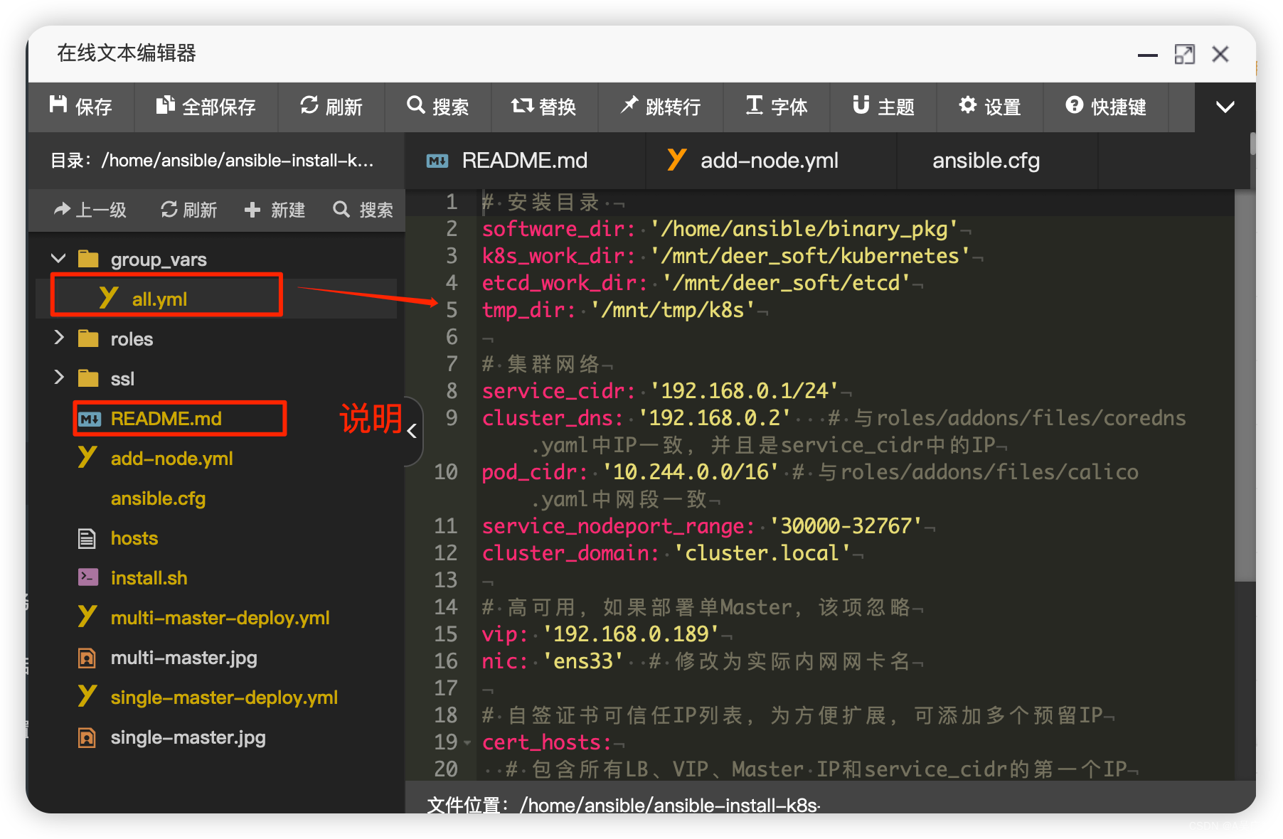Click the text file icon beside hosts
This screenshot has width=1283, height=839.
pyautogui.click(x=87, y=538)
